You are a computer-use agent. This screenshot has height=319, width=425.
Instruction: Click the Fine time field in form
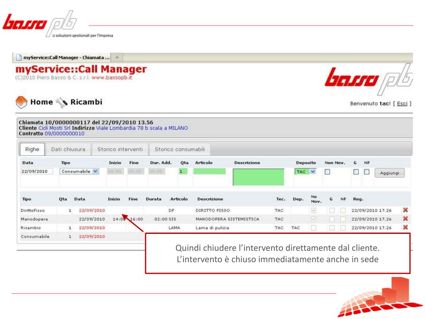click(136, 172)
